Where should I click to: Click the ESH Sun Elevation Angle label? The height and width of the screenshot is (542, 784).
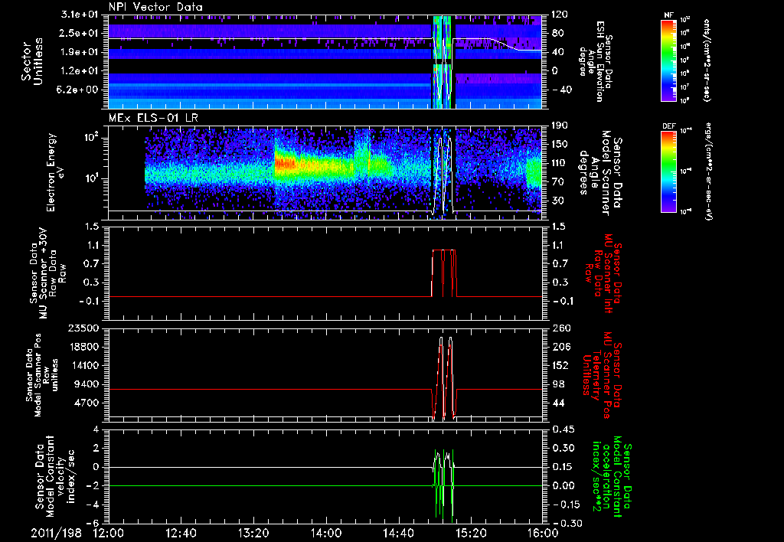(x=596, y=61)
